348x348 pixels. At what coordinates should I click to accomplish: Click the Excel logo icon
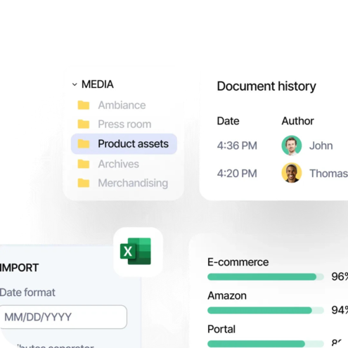tap(136, 252)
